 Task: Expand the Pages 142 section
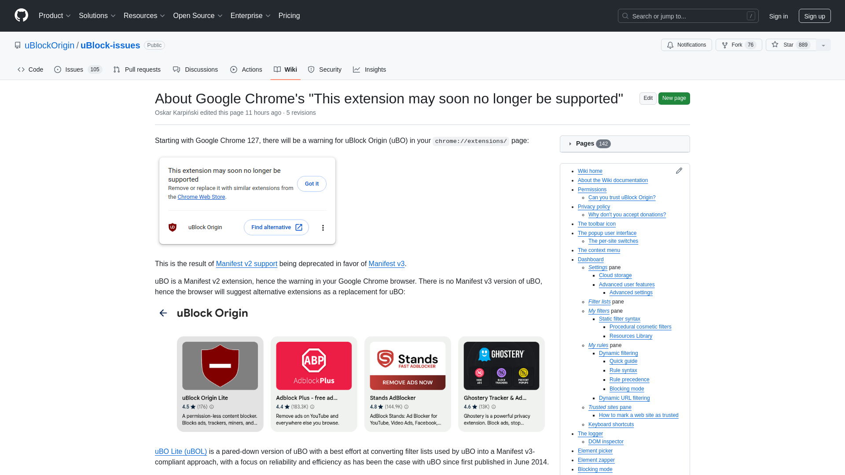(x=625, y=144)
